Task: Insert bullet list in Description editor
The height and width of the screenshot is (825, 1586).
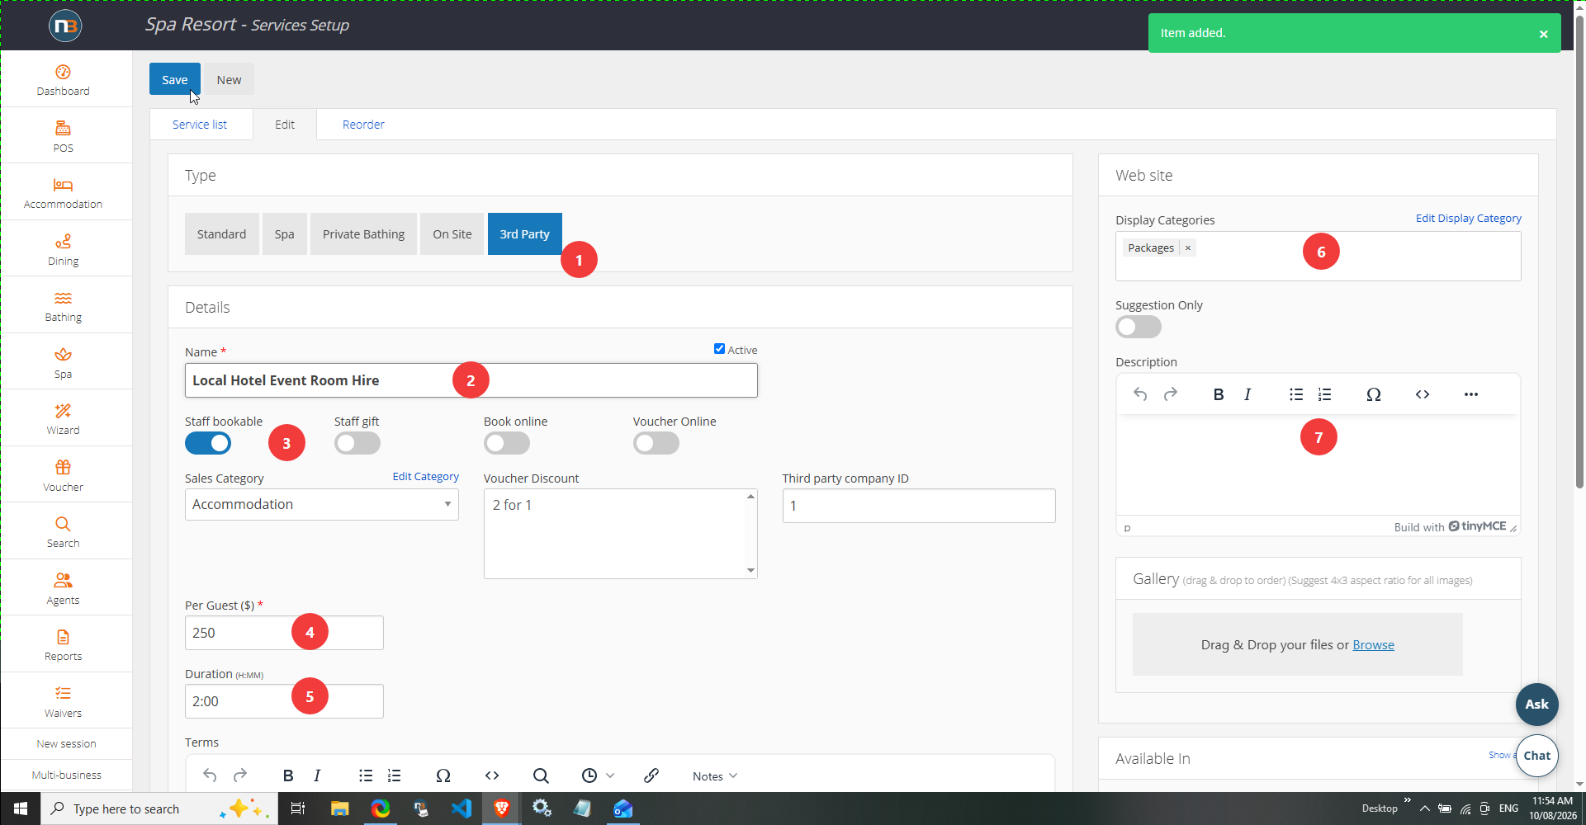Action: [x=1296, y=394]
